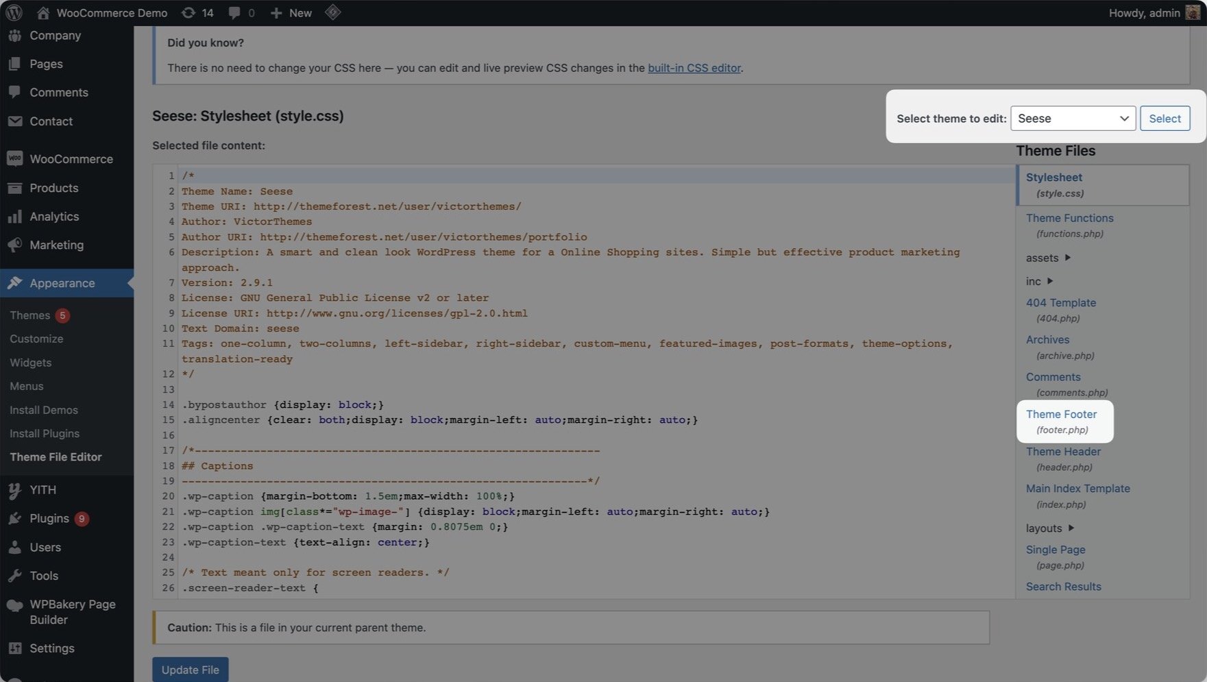Open the 404 Template file

[1060, 310]
